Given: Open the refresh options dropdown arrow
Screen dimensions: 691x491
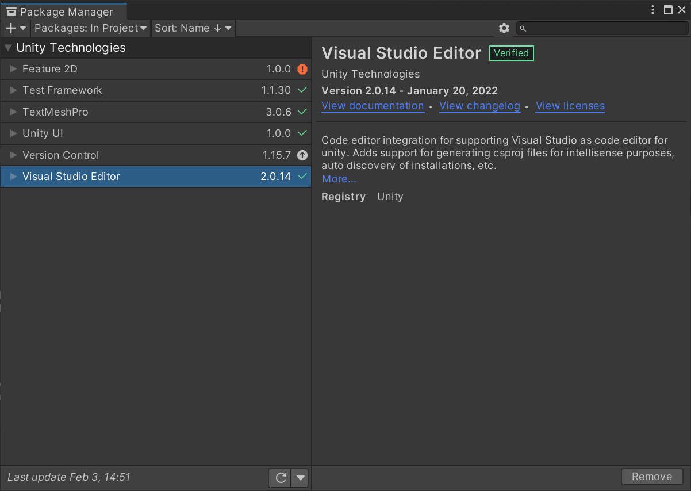Looking at the screenshot, I should pyautogui.click(x=300, y=477).
